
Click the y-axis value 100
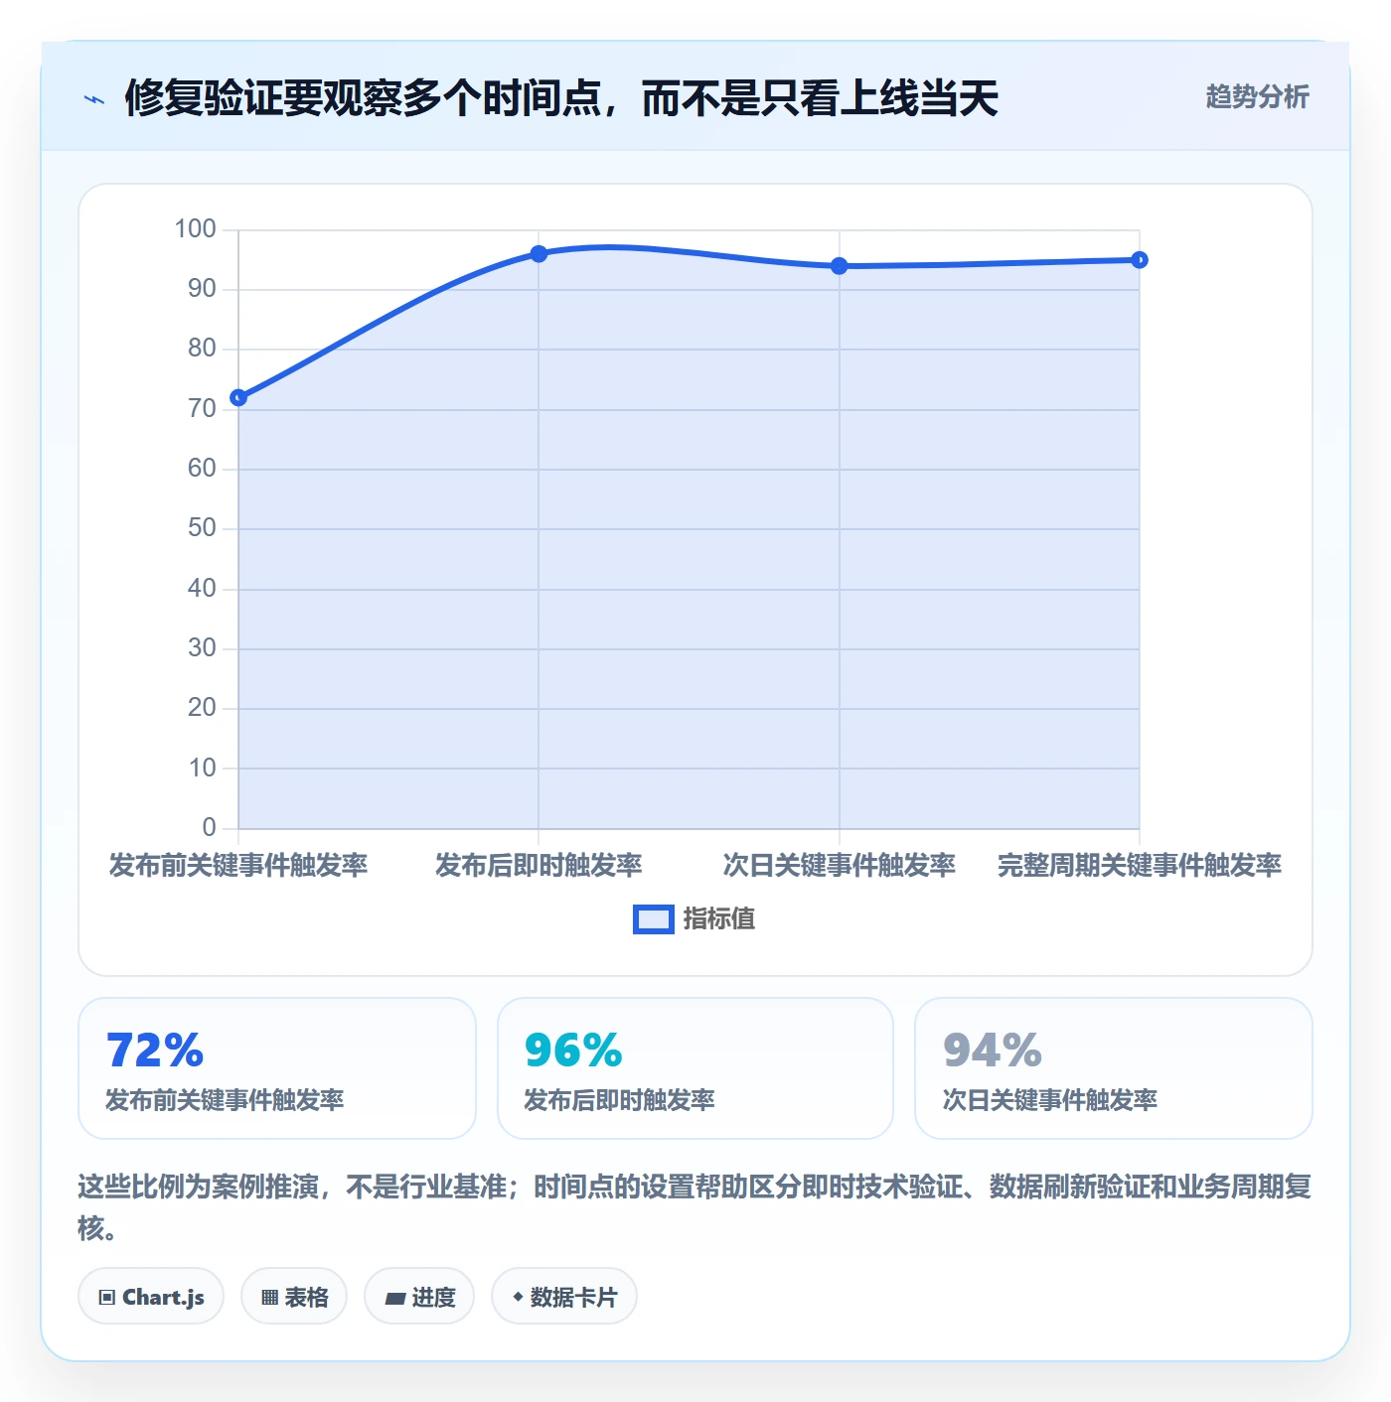click(195, 229)
